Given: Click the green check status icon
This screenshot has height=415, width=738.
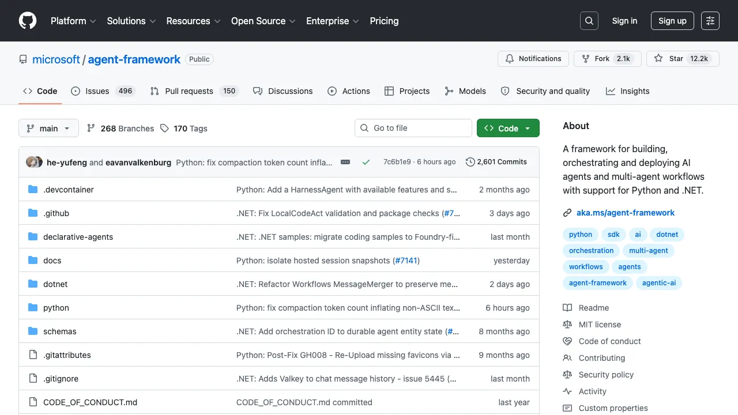Looking at the screenshot, I should 366,162.
